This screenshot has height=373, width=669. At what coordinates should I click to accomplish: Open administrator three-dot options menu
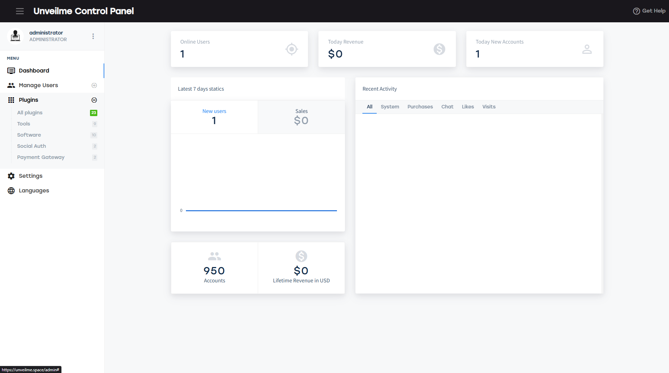[93, 36]
